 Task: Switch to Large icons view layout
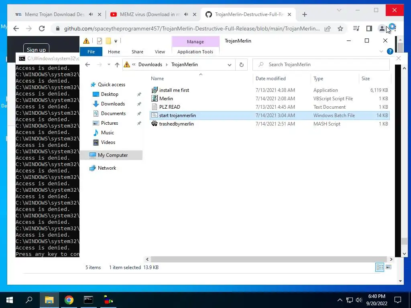pyautogui.click(x=389, y=267)
